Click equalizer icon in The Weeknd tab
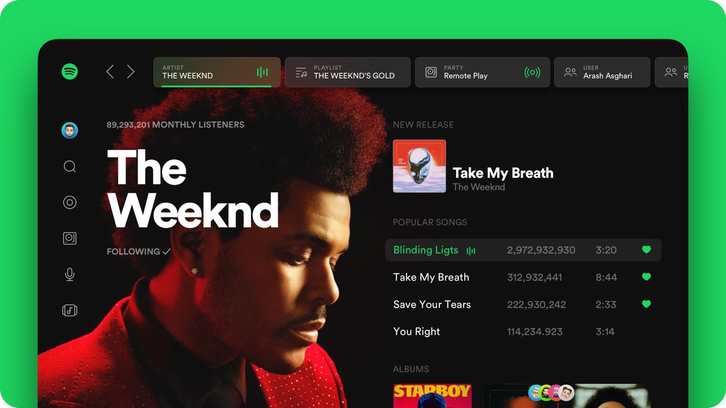This screenshot has height=408, width=726. pyautogui.click(x=262, y=73)
